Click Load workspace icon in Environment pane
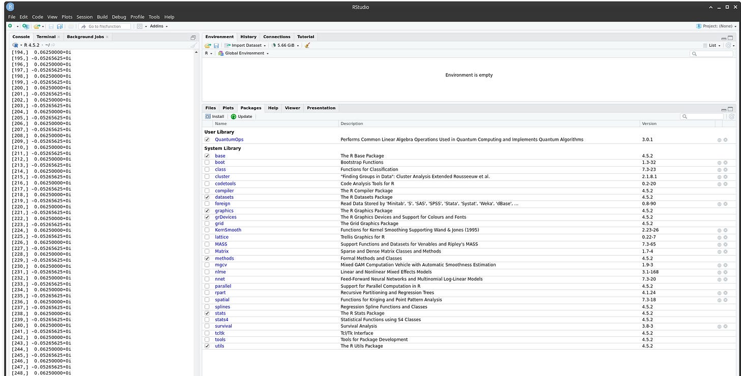Image resolution: width=741 pixels, height=376 pixels. coord(208,45)
